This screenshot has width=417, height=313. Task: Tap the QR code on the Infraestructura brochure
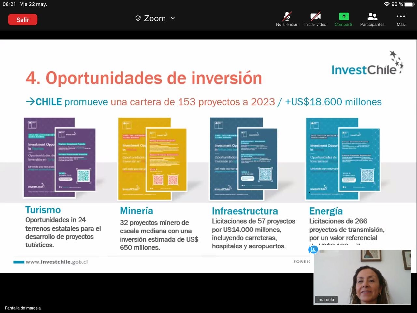tap(265, 174)
